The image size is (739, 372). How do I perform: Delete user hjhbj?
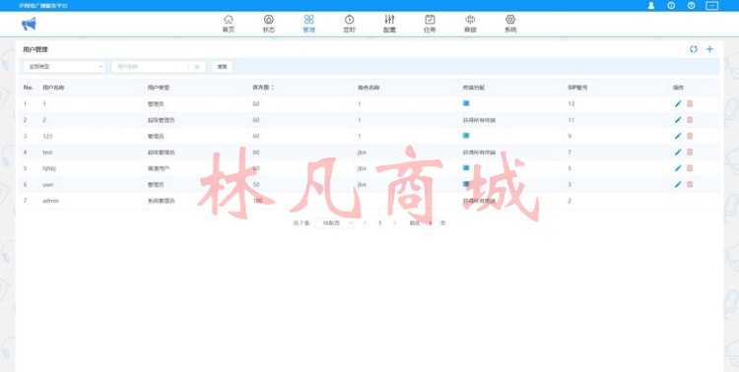[x=690, y=168]
